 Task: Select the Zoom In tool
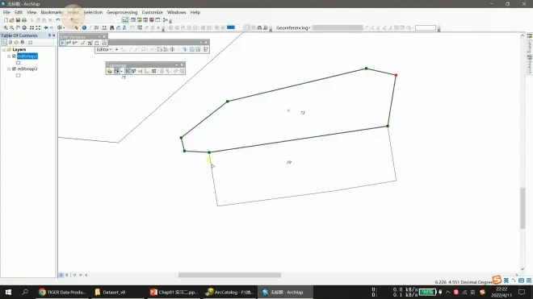point(6,28)
